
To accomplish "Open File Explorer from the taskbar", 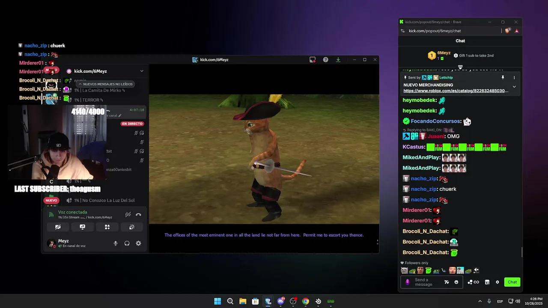I will tap(243, 301).
